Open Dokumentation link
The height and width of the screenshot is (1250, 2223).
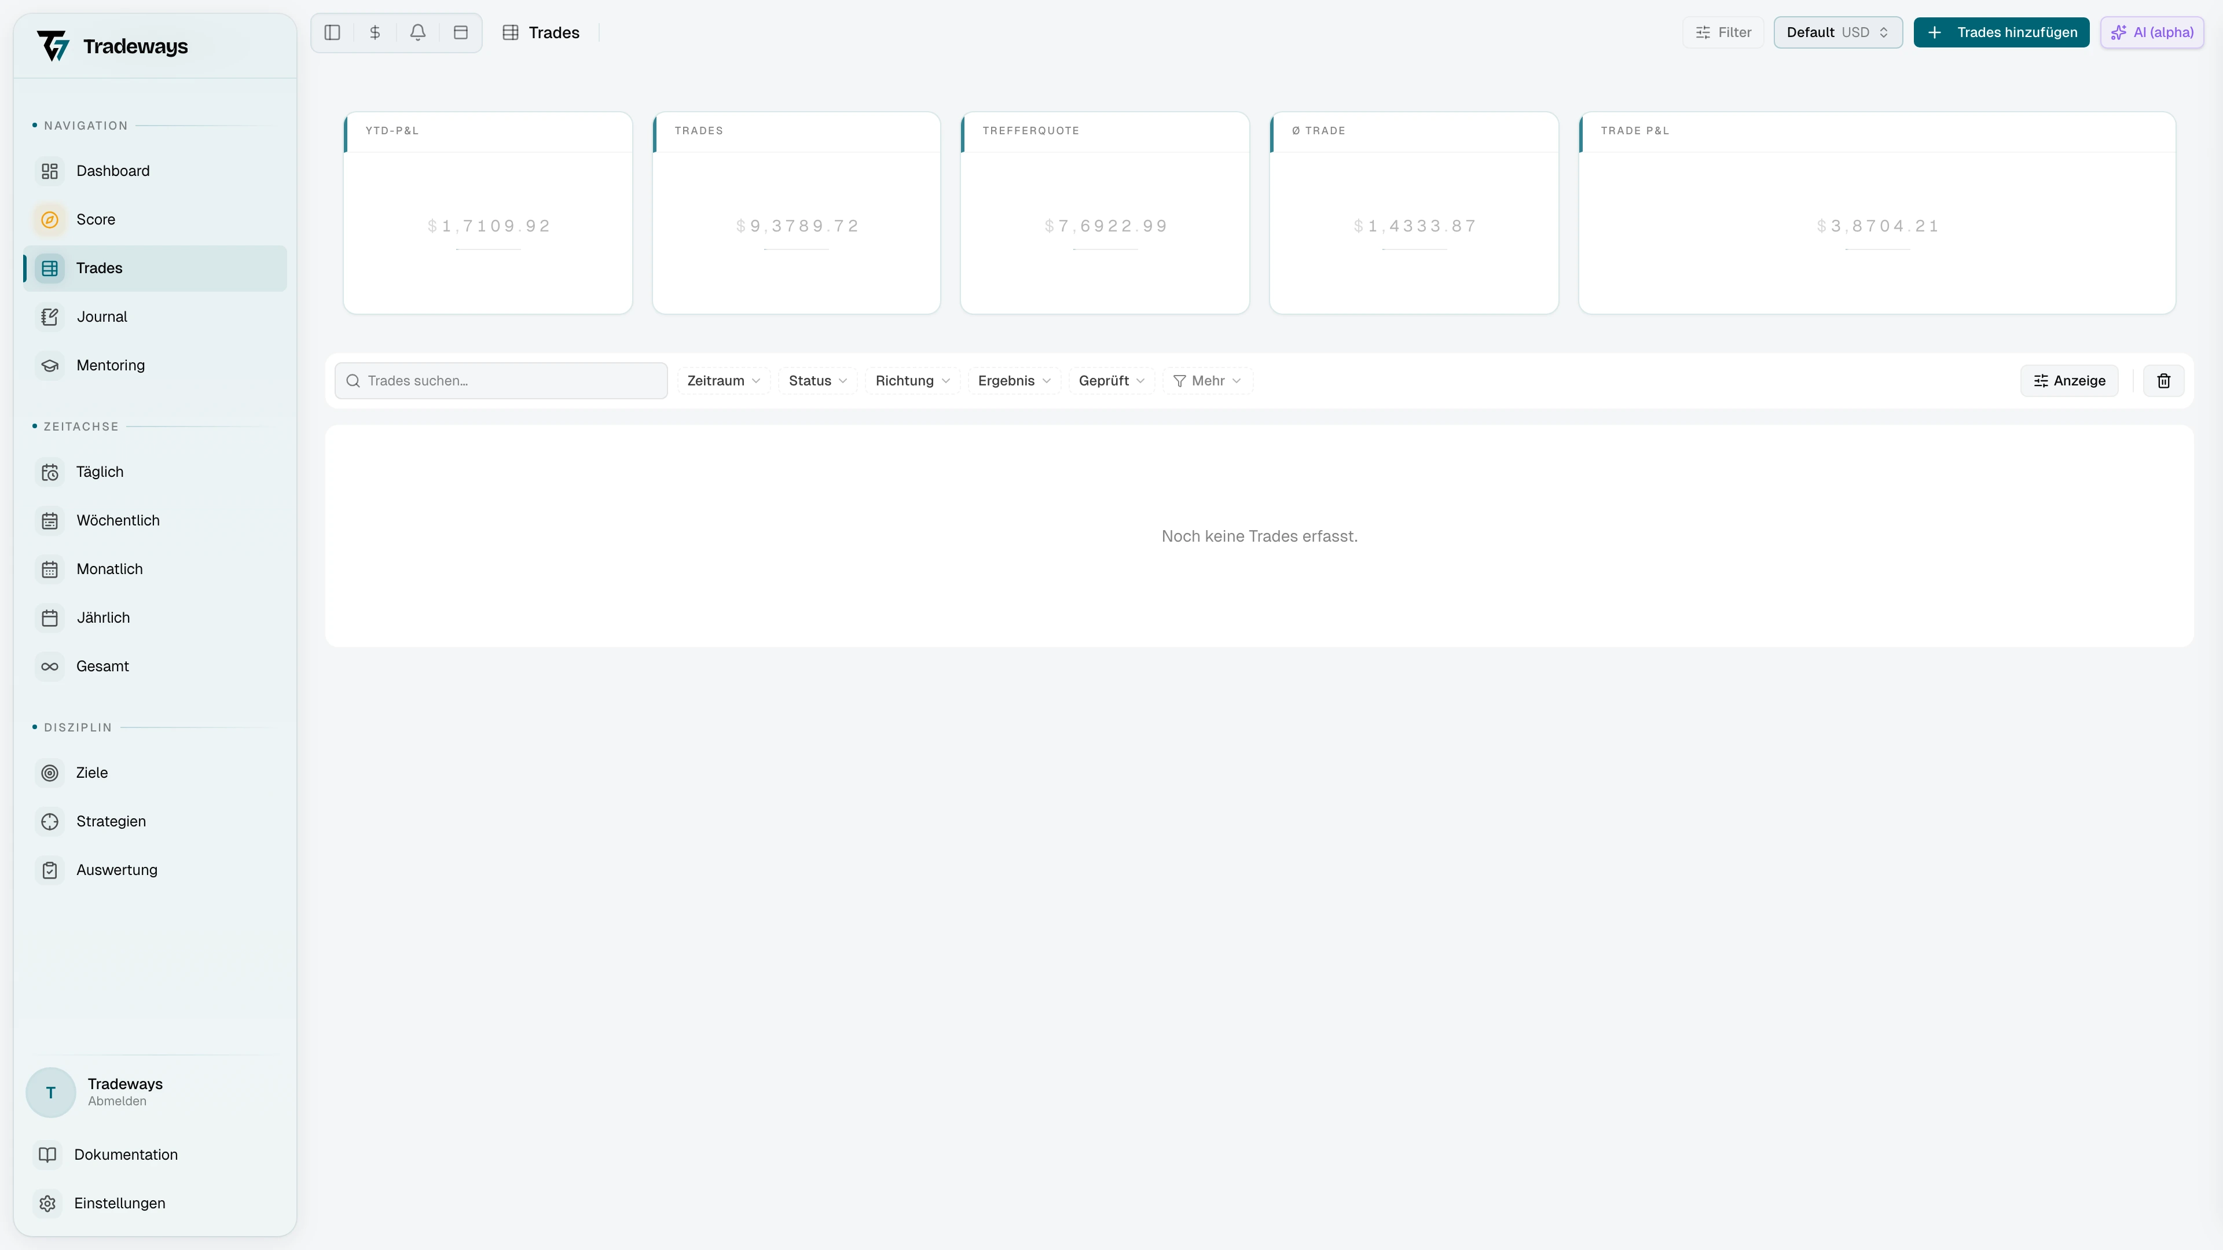[x=155, y=1155]
